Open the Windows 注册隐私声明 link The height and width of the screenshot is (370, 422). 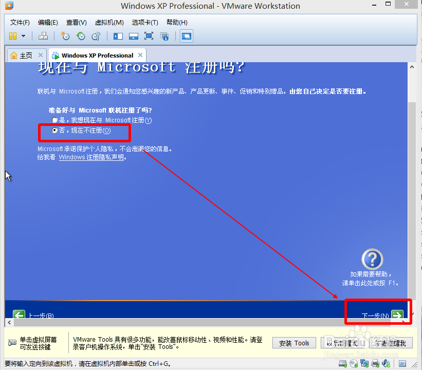91,157
